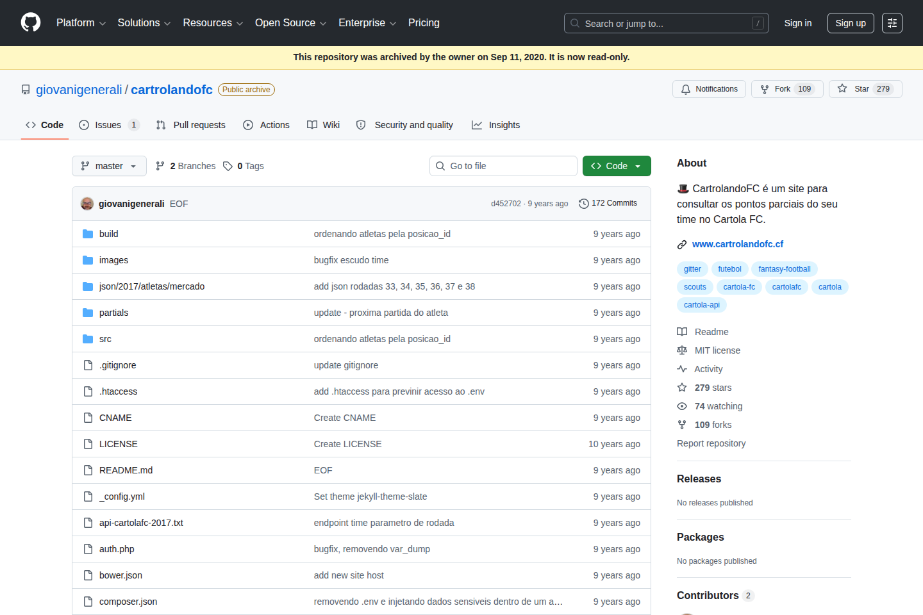Image resolution: width=923 pixels, height=615 pixels.
Task: Open the 172 Commits history
Action: click(608, 203)
